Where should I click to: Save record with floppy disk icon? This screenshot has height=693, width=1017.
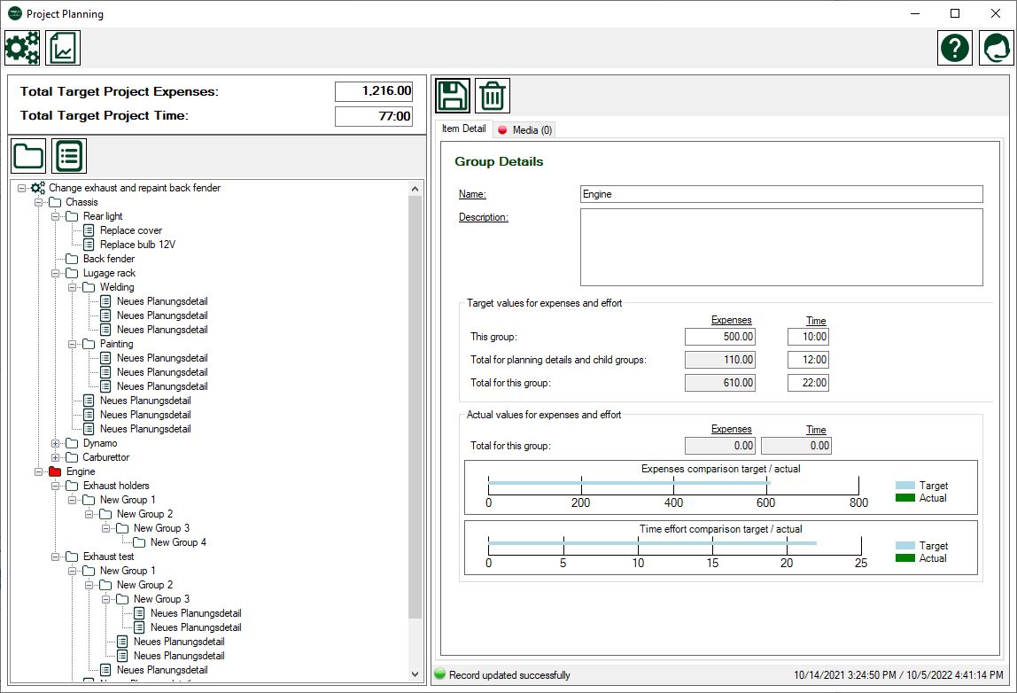tap(453, 96)
